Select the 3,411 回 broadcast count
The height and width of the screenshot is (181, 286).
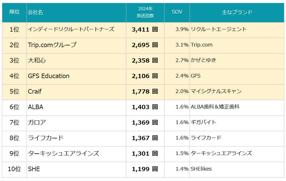[x=145, y=30]
